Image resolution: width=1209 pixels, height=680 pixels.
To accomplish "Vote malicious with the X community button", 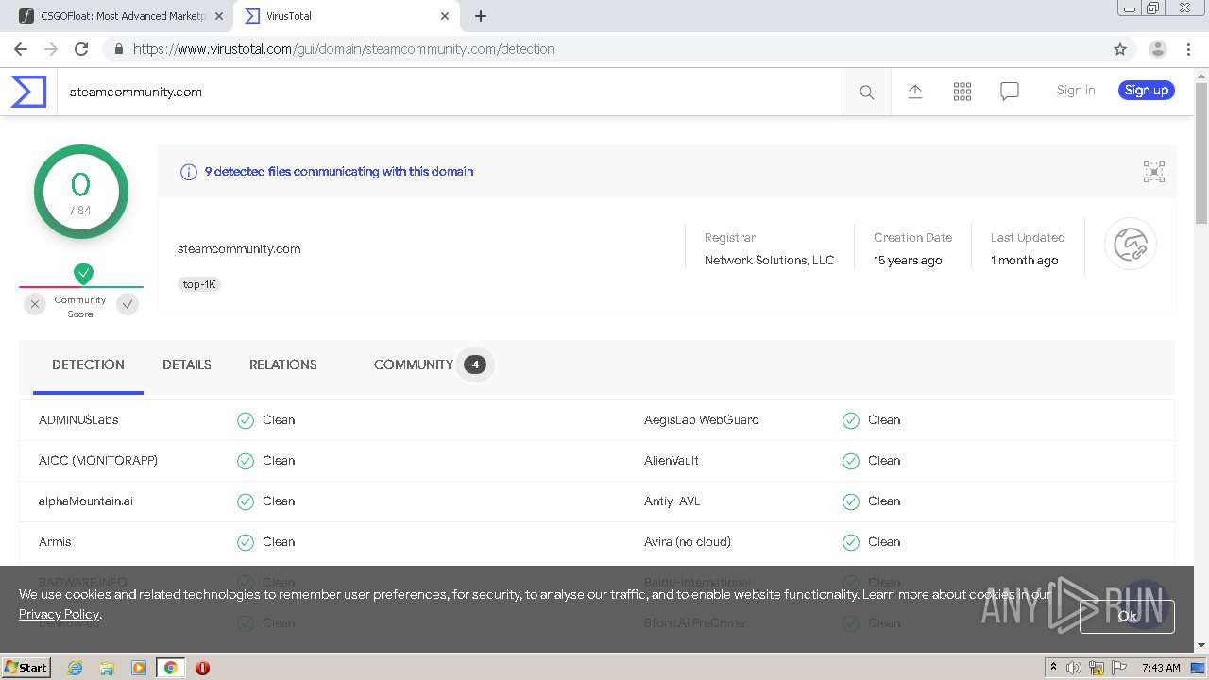I will (x=35, y=304).
